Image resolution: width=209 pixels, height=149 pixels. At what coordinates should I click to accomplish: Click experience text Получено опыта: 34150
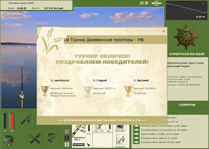point(21,3)
